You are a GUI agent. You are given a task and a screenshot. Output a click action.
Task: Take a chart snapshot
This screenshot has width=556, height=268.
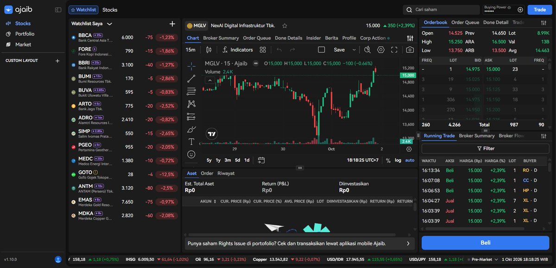pos(410,50)
